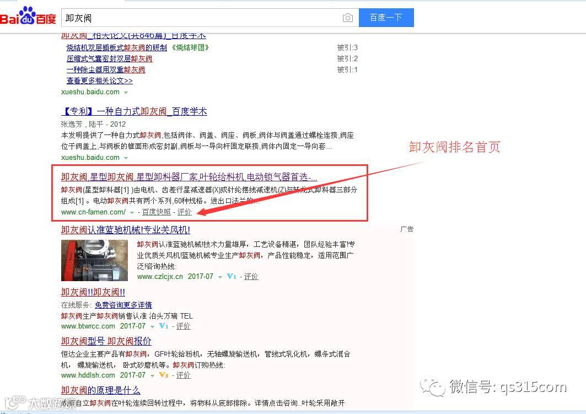Click 评价 for btwrcc.com result
Screen dimensions: 586x414
tap(183, 326)
